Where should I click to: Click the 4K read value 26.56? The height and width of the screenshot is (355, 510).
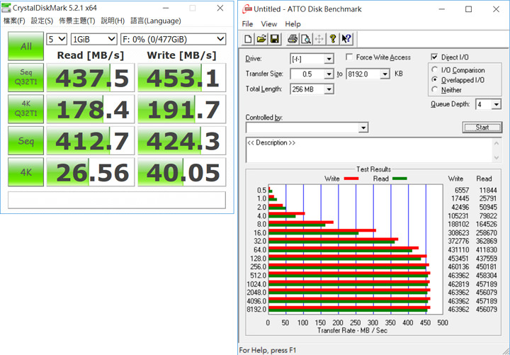pyautogui.click(x=91, y=171)
